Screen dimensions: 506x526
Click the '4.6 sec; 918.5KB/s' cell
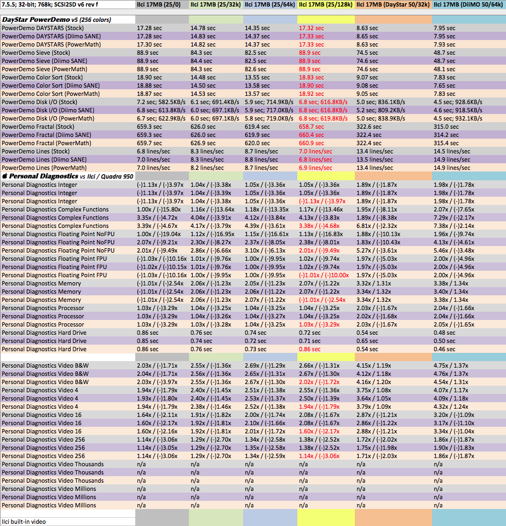tap(458, 110)
